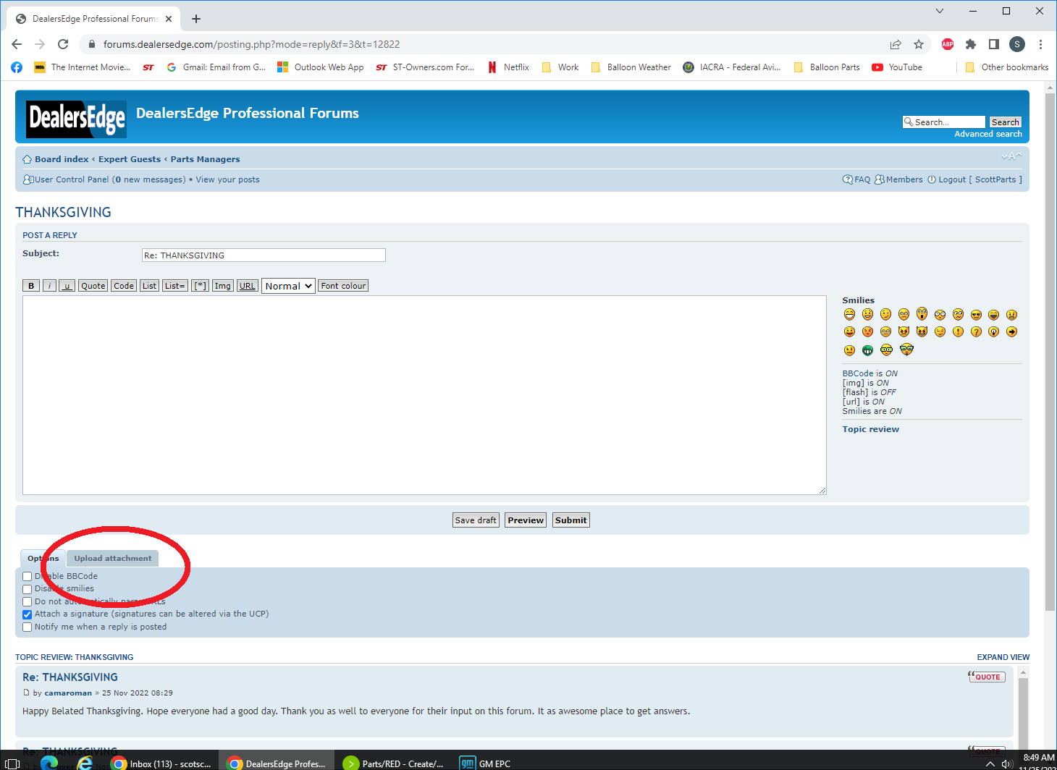Insert the green Mr. Green smiley
Viewport: 1057px width, 770px height.
point(867,350)
